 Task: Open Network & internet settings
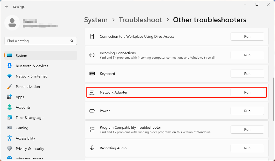pyautogui.click(x=41, y=76)
